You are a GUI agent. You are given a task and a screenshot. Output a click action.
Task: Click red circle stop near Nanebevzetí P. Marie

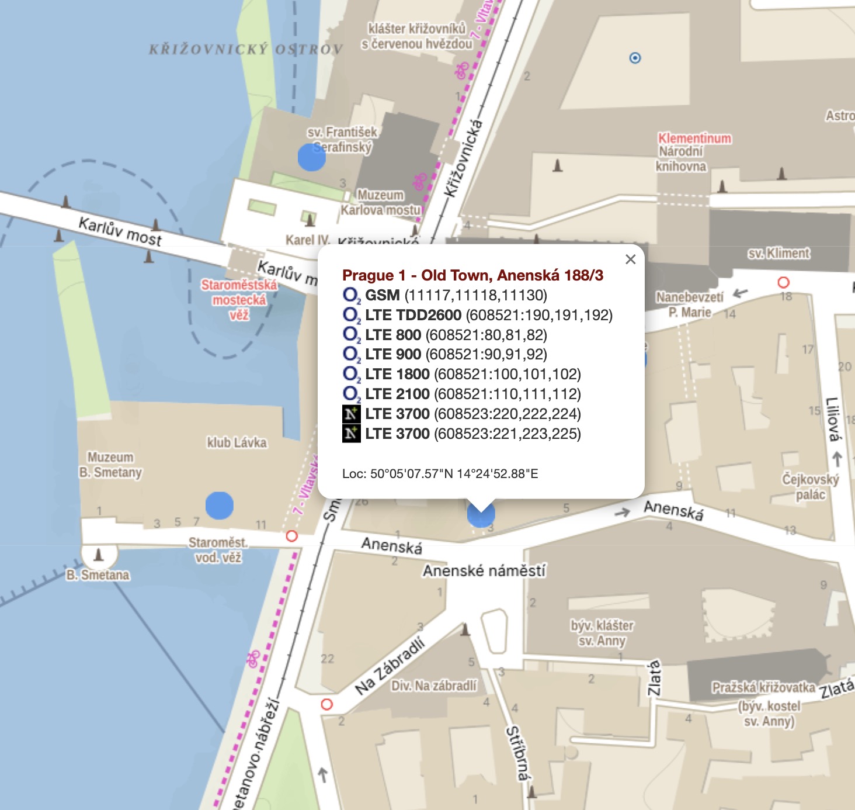coord(784,282)
